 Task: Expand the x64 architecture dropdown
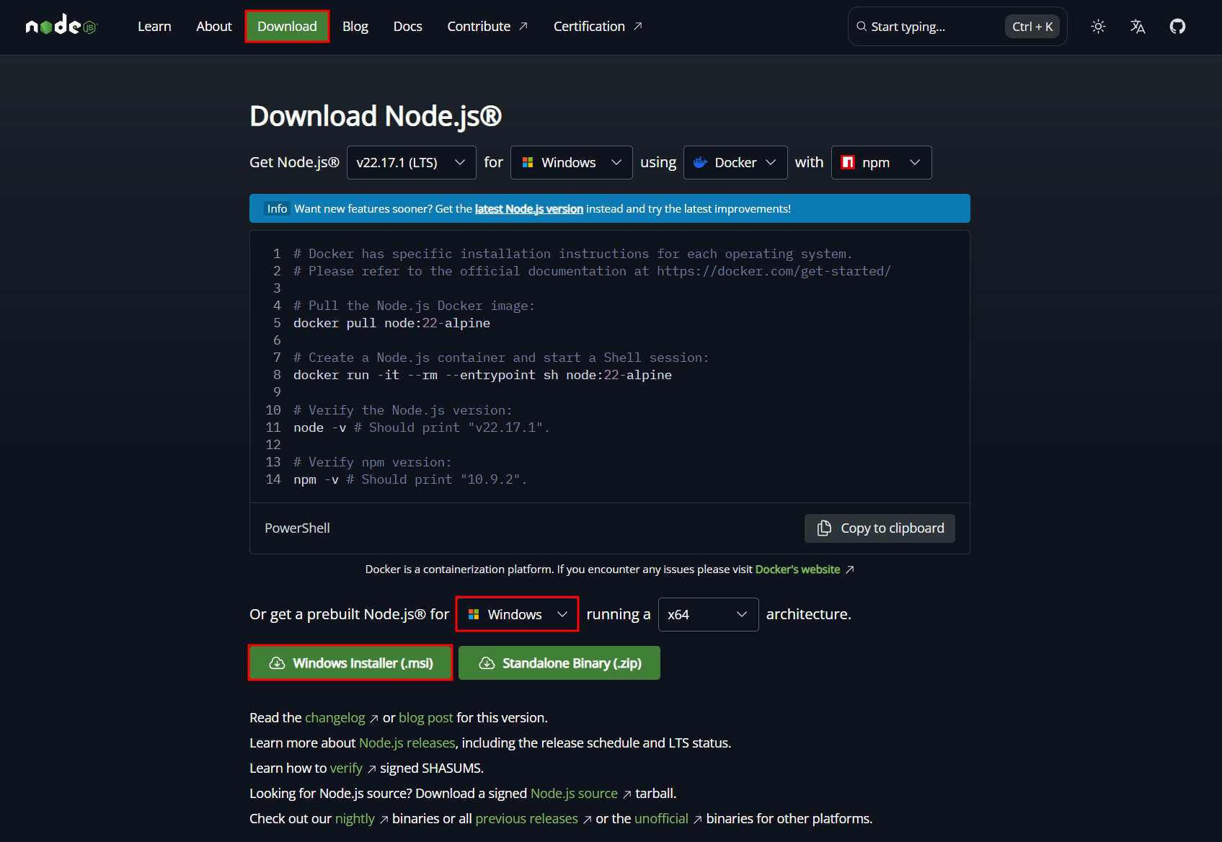coord(708,614)
